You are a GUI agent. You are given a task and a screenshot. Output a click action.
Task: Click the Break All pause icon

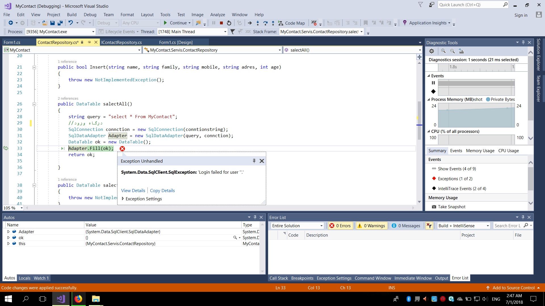pyautogui.click(x=214, y=23)
